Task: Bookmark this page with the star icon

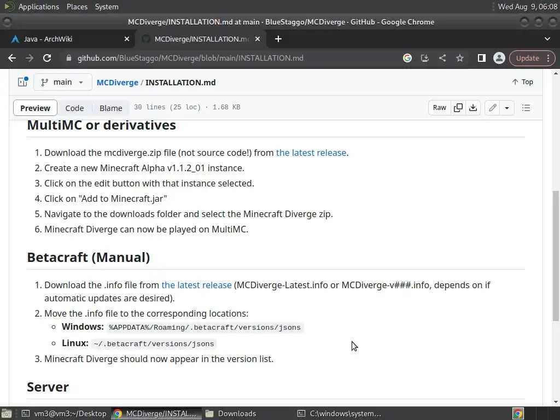Action: click(x=459, y=58)
